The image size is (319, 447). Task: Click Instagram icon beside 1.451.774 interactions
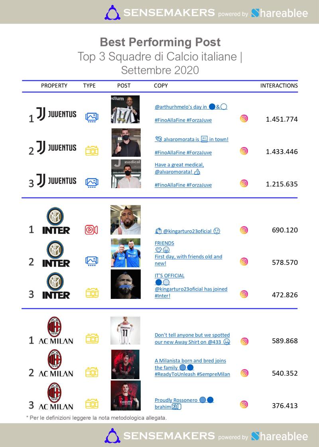click(244, 118)
